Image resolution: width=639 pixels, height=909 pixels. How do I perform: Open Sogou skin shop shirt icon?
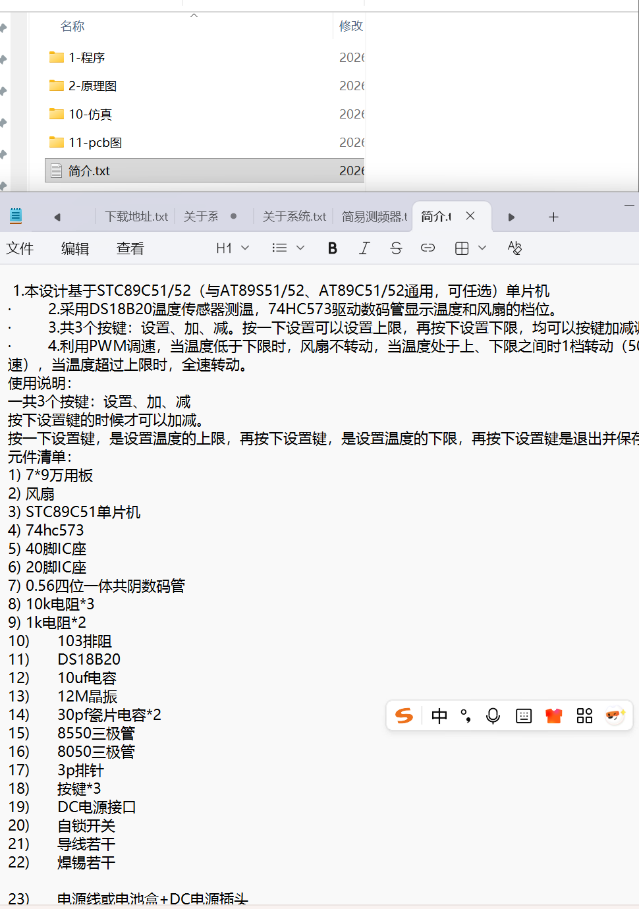(x=554, y=716)
